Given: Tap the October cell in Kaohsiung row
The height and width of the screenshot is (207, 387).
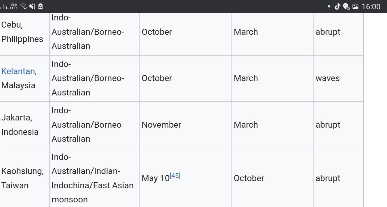Looking at the screenshot, I should pyautogui.click(x=249, y=178).
